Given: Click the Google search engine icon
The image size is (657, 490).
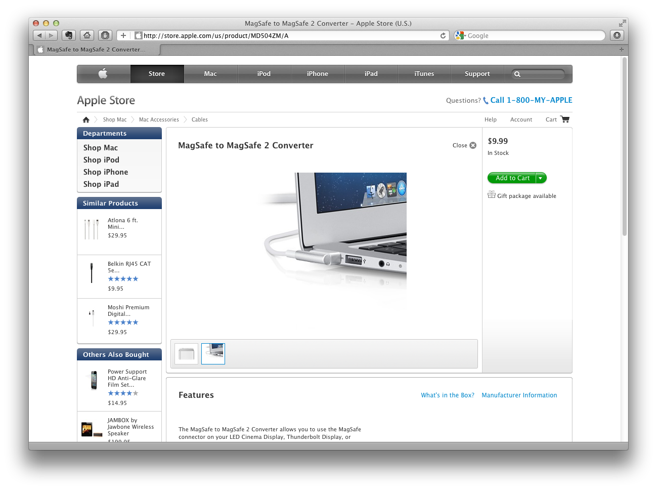Looking at the screenshot, I should pos(460,35).
